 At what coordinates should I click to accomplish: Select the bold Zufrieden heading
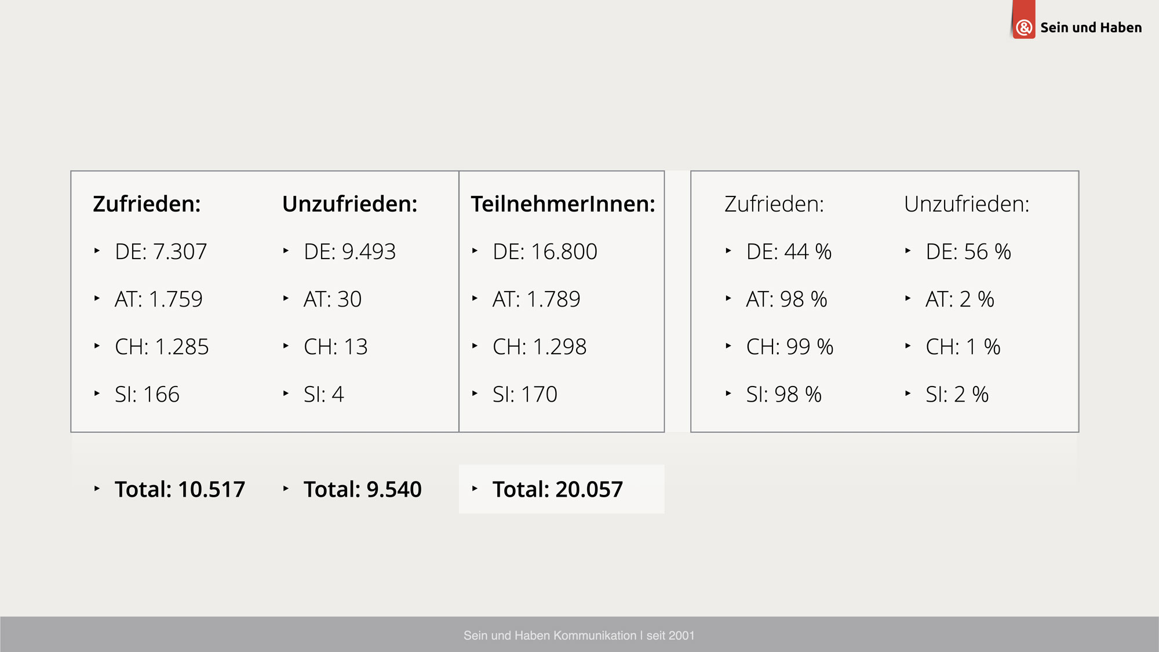147,204
